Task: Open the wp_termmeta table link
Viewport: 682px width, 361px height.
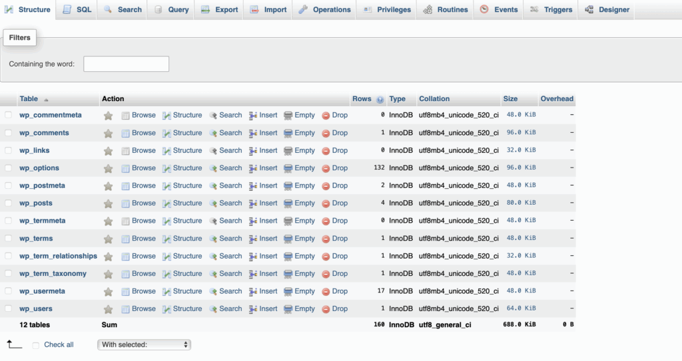Action: [42, 221]
